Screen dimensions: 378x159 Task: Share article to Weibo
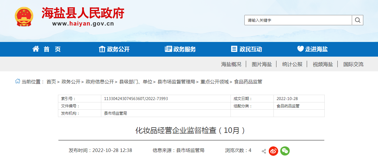273,151
